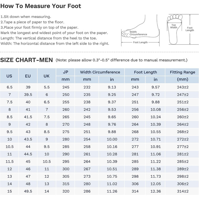The image size is (199, 199).
Task: Click the EU column header
Action: click(x=28, y=76)
